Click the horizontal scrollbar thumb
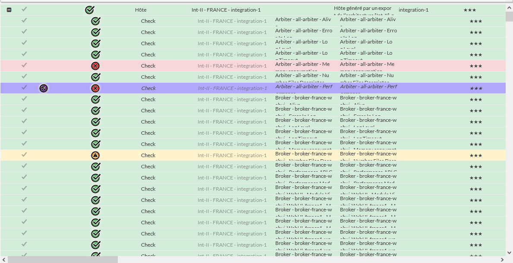Viewport: 513px width, 263px height. (x=63, y=260)
